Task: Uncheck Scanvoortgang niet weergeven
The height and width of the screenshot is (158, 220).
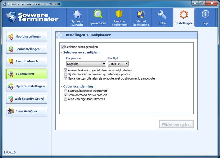Action: [66, 95]
